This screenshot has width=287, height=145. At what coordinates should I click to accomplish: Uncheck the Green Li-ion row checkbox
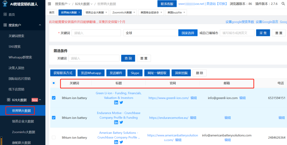click(54, 98)
